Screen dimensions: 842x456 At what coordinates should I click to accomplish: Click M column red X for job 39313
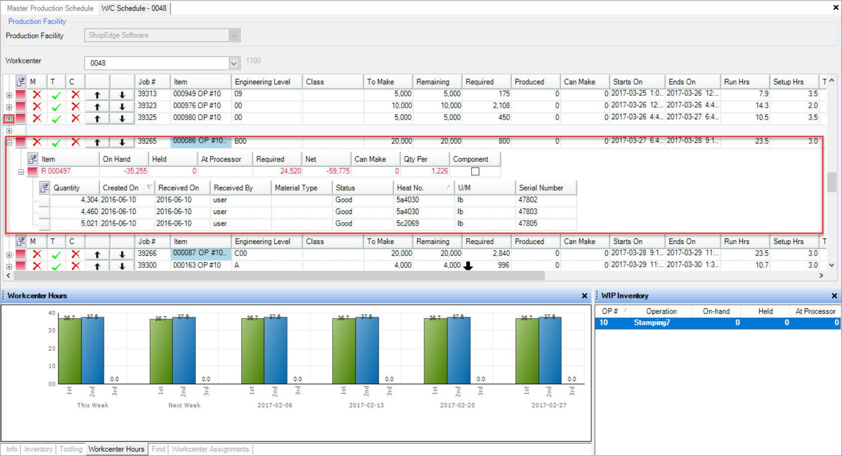pyautogui.click(x=37, y=94)
